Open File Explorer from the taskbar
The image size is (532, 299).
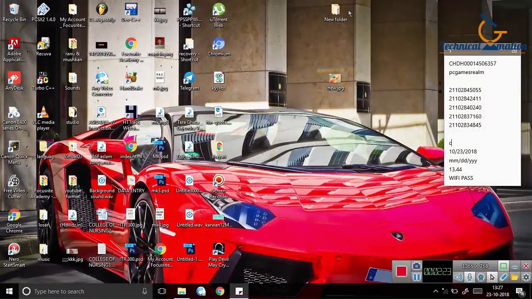[x=182, y=292]
